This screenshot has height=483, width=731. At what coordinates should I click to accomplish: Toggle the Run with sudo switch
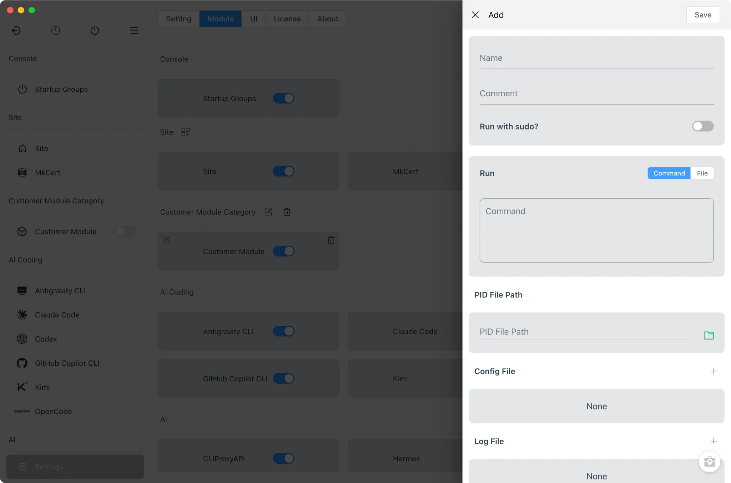[x=703, y=126]
